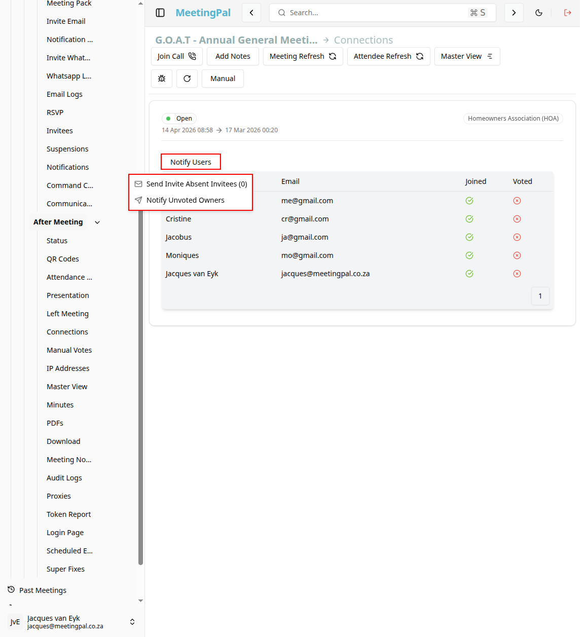Click the voted cross for Jacques van Eyk
Image resolution: width=587 pixels, height=637 pixels.
517,274
